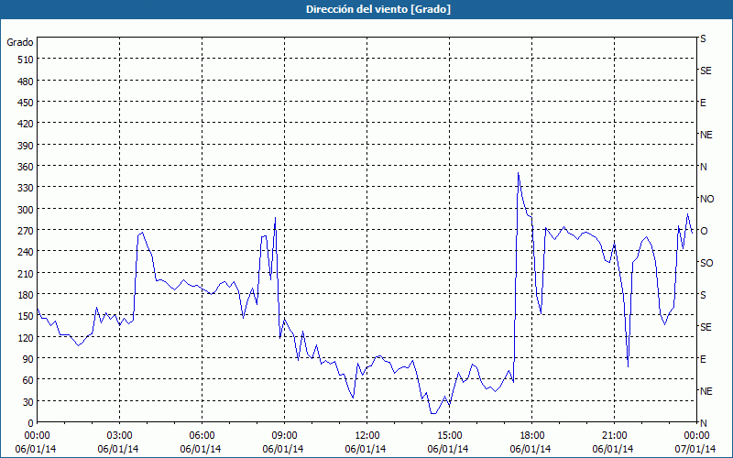This screenshot has width=733, height=458.
Task: Click the 480 degree axis label
Action: pyautogui.click(x=26, y=82)
